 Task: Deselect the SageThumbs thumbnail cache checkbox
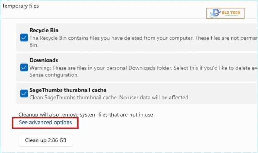24,94
